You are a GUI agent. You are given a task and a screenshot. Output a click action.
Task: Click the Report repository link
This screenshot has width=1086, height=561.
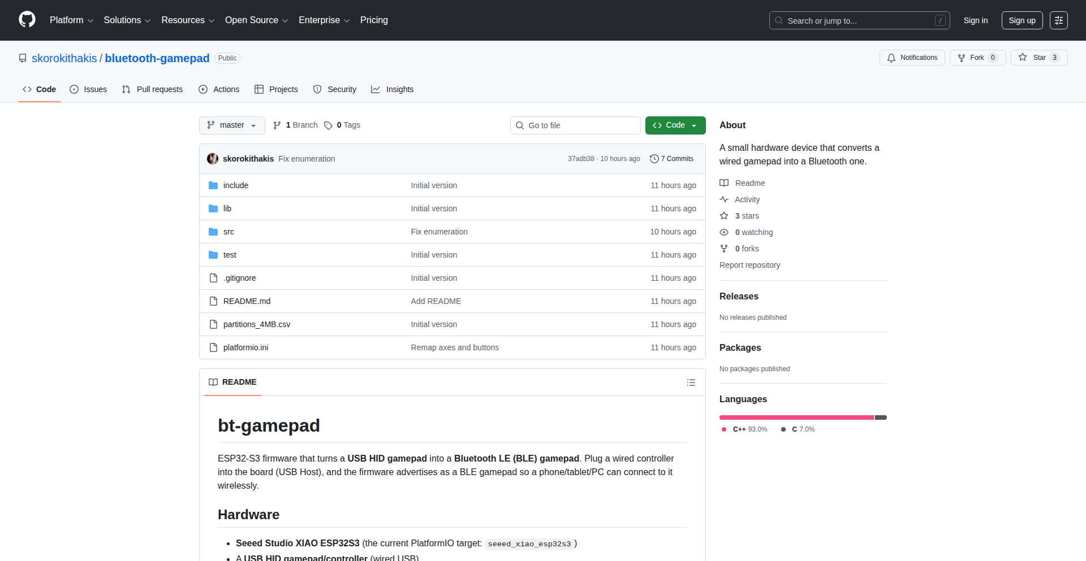pos(749,265)
